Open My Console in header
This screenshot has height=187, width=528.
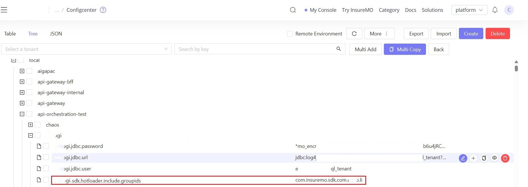tap(323, 10)
